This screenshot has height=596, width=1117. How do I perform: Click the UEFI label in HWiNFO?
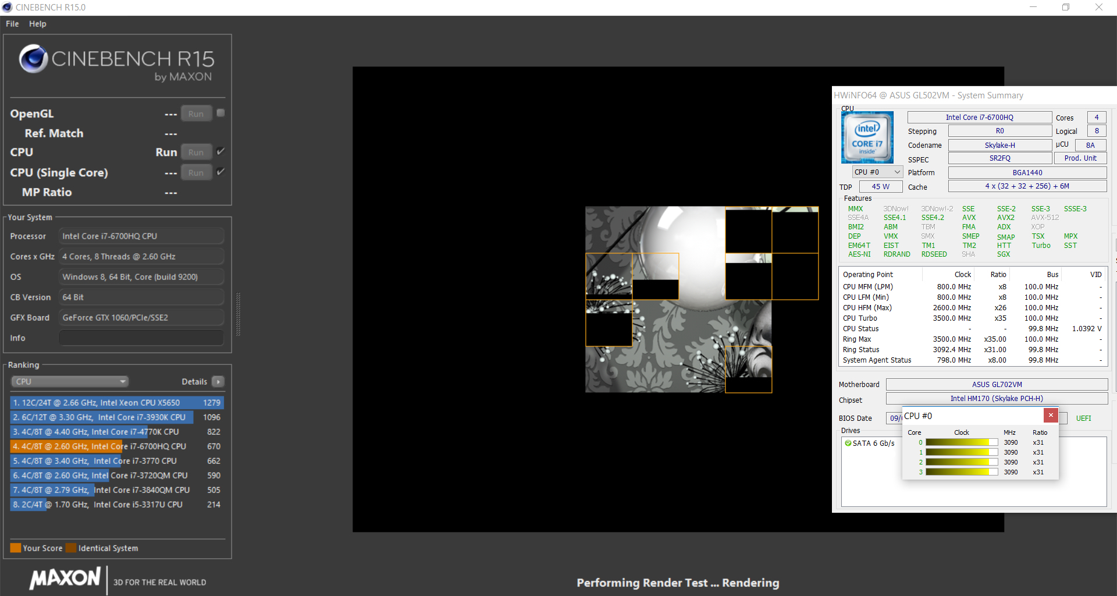pyautogui.click(x=1083, y=418)
